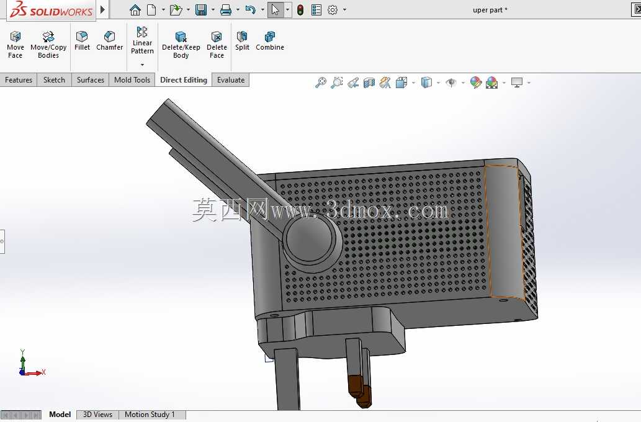Open the 3D Views tab

pos(97,414)
